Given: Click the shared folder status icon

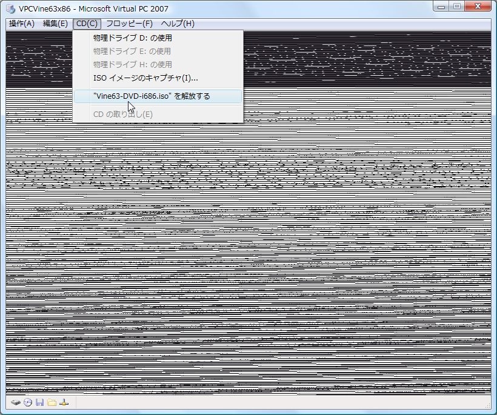Looking at the screenshot, I should tap(52, 403).
